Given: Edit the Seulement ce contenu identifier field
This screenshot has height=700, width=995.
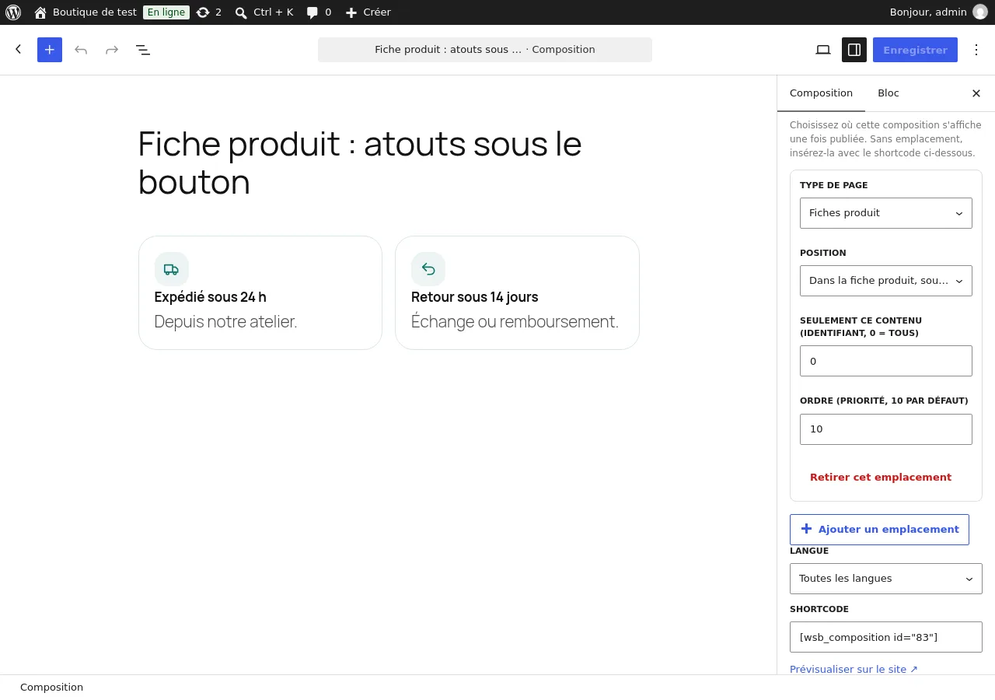Looking at the screenshot, I should click(886, 361).
